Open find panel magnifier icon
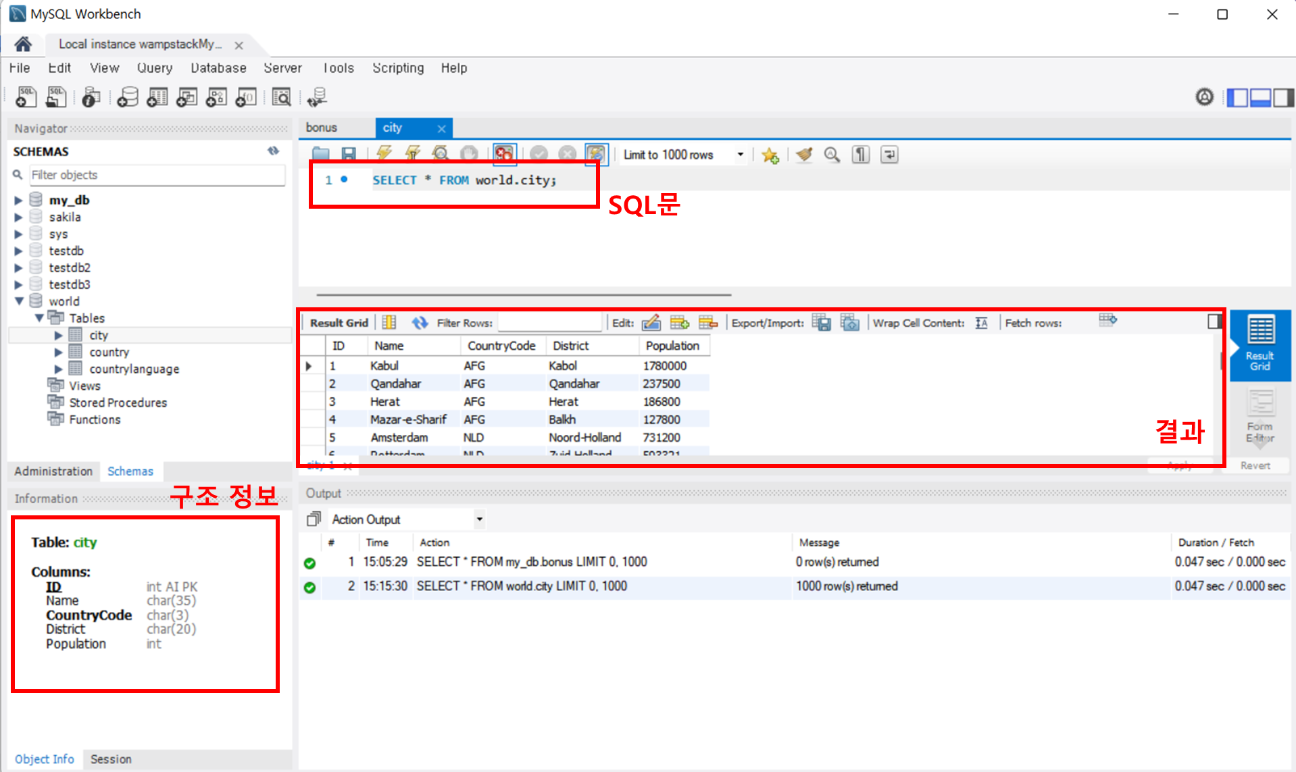This screenshot has height=772, width=1296. pyautogui.click(x=832, y=155)
